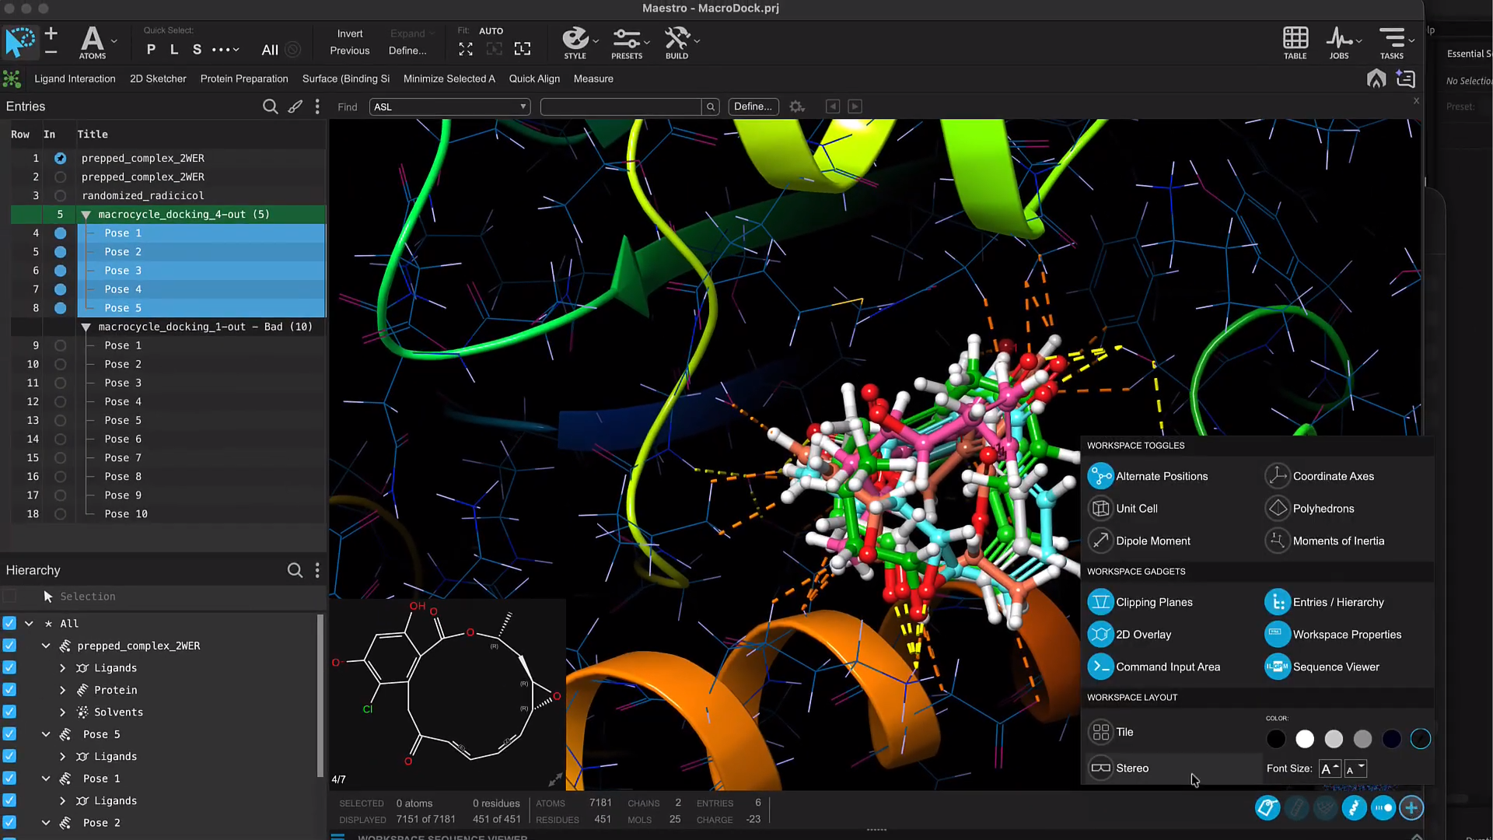This screenshot has height=840, width=1493.
Task: Enable Tile workspace layout
Action: (x=1110, y=732)
